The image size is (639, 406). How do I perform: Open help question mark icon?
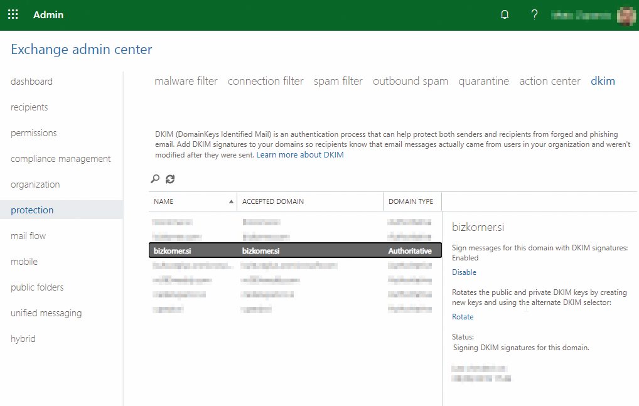534,14
